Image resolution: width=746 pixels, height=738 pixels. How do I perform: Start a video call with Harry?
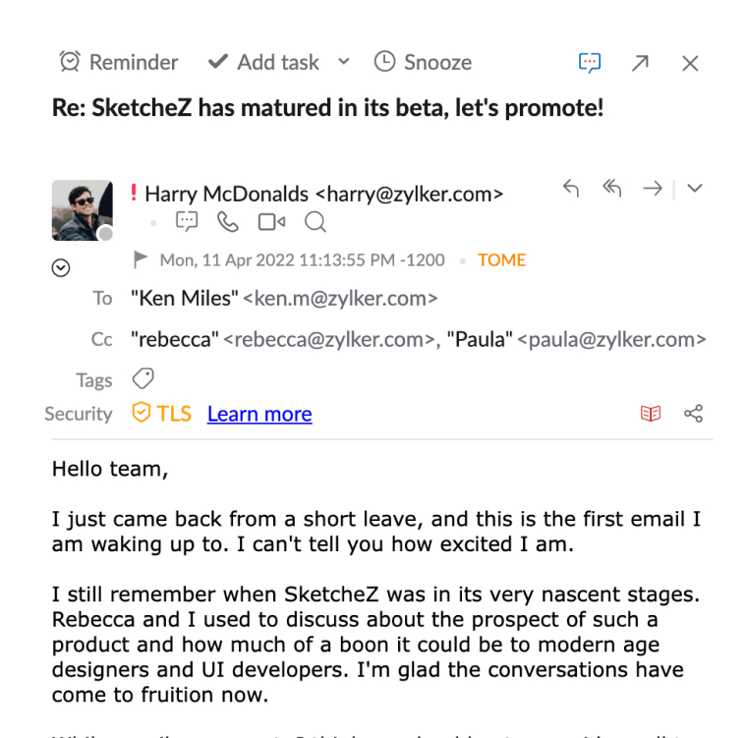pyautogui.click(x=271, y=222)
